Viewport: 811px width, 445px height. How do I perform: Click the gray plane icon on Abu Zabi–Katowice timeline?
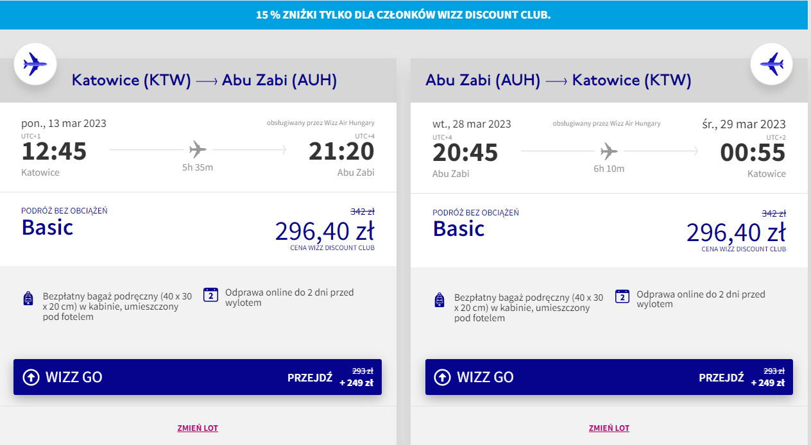point(609,151)
